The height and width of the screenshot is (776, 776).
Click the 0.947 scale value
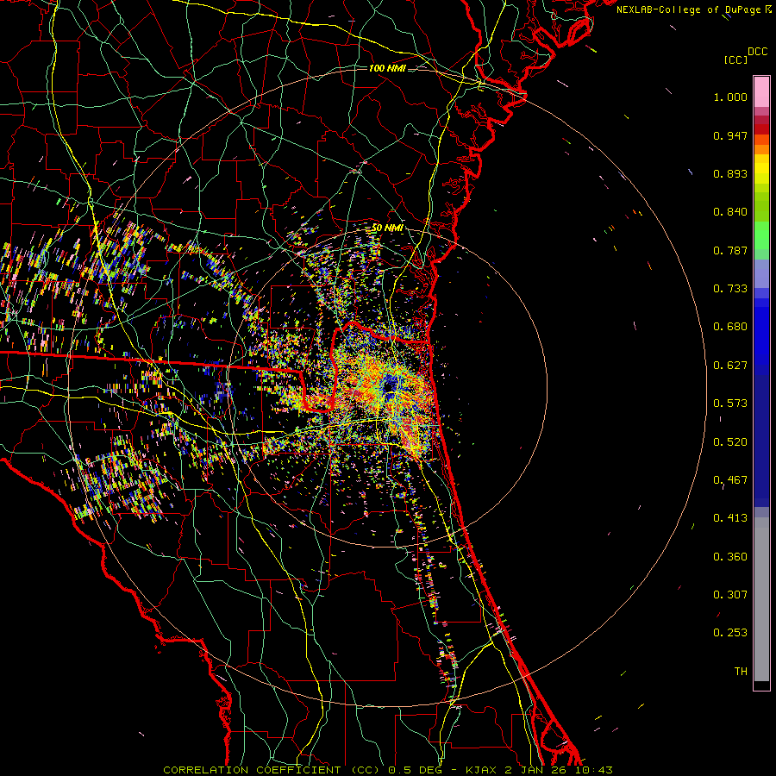pos(730,135)
